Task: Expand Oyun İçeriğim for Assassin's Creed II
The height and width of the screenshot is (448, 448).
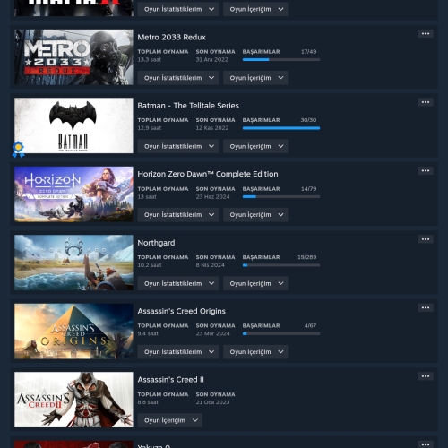Action: (x=170, y=420)
